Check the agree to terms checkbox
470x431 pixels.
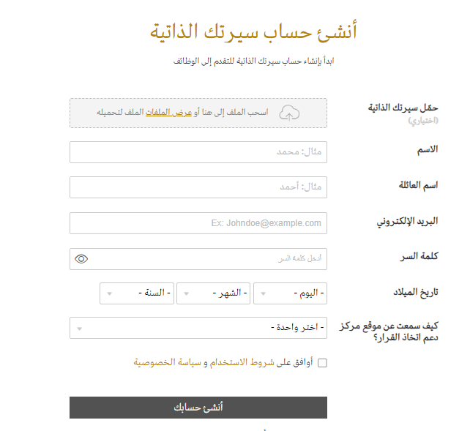[x=322, y=363]
